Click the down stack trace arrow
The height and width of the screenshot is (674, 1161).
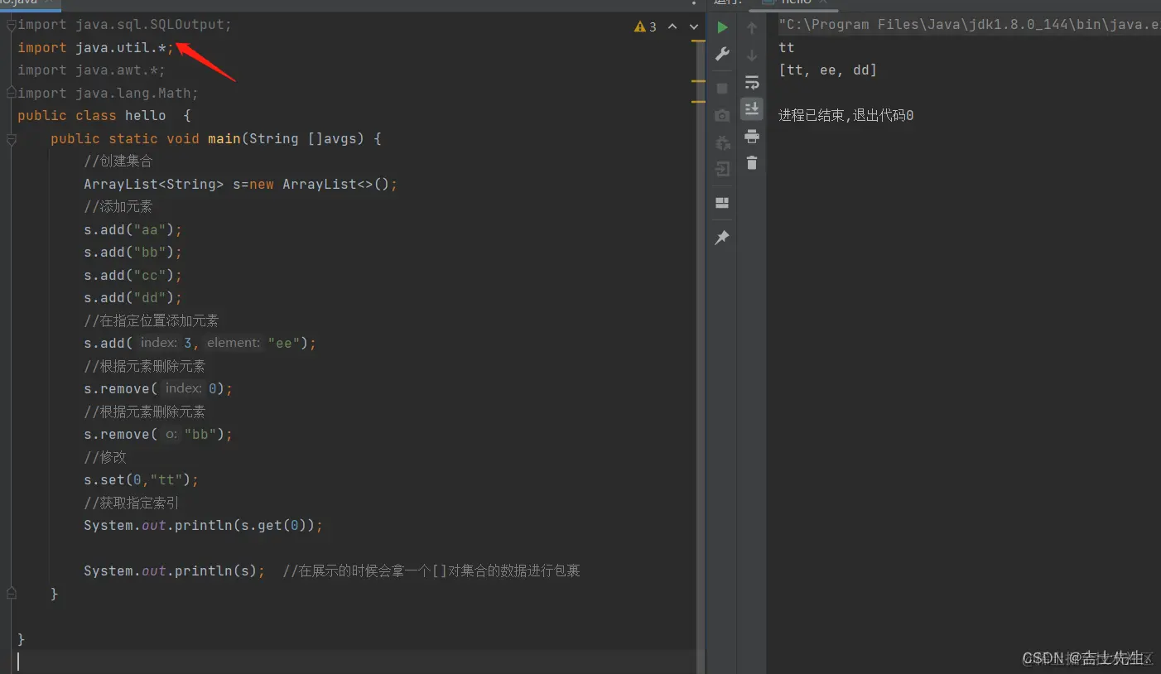(752, 55)
